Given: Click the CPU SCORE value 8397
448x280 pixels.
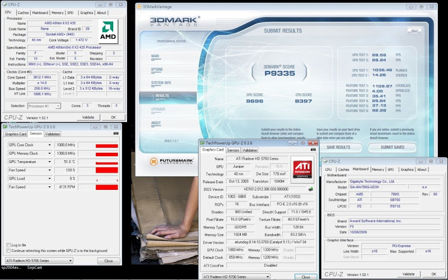Looking at the screenshot, I should 304,101.
